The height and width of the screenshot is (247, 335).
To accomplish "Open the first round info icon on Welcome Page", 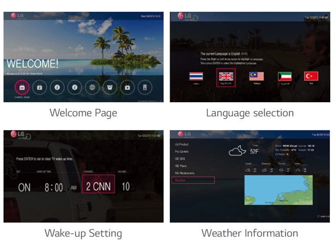I will [x=57, y=87].
